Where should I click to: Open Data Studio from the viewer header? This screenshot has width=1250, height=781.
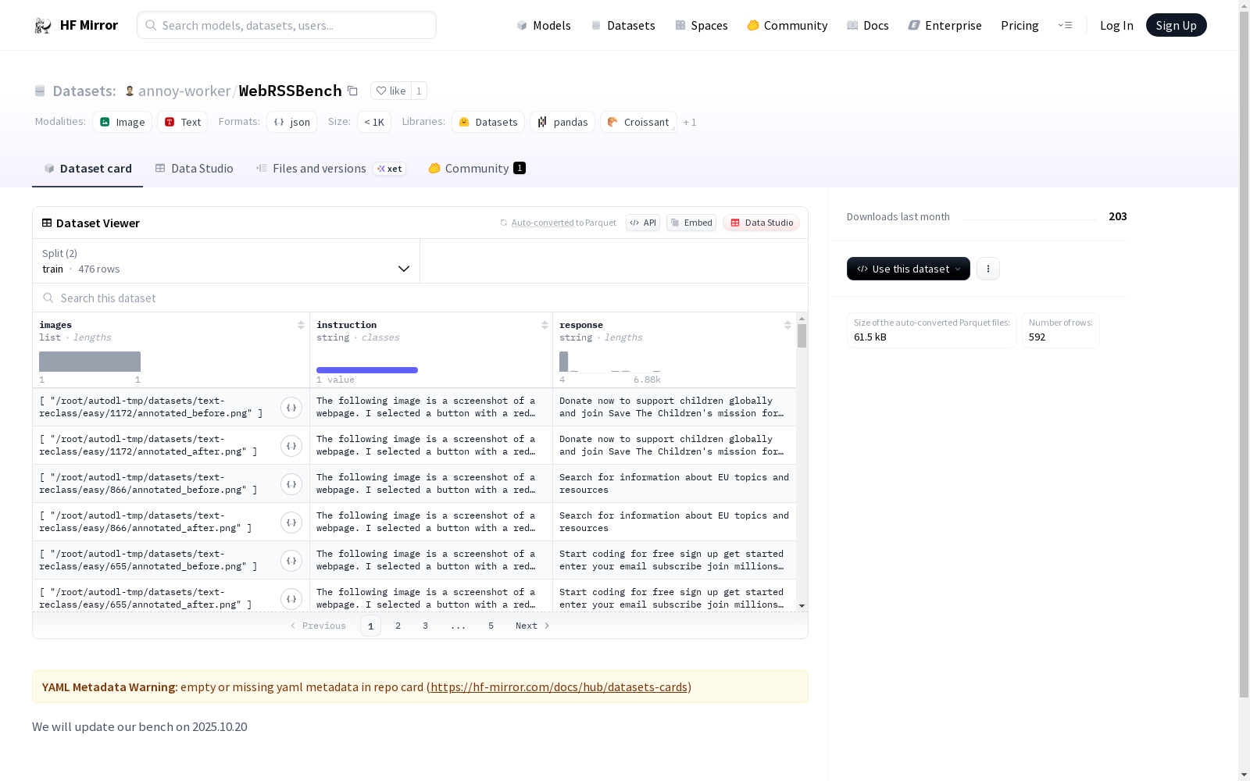761,223
